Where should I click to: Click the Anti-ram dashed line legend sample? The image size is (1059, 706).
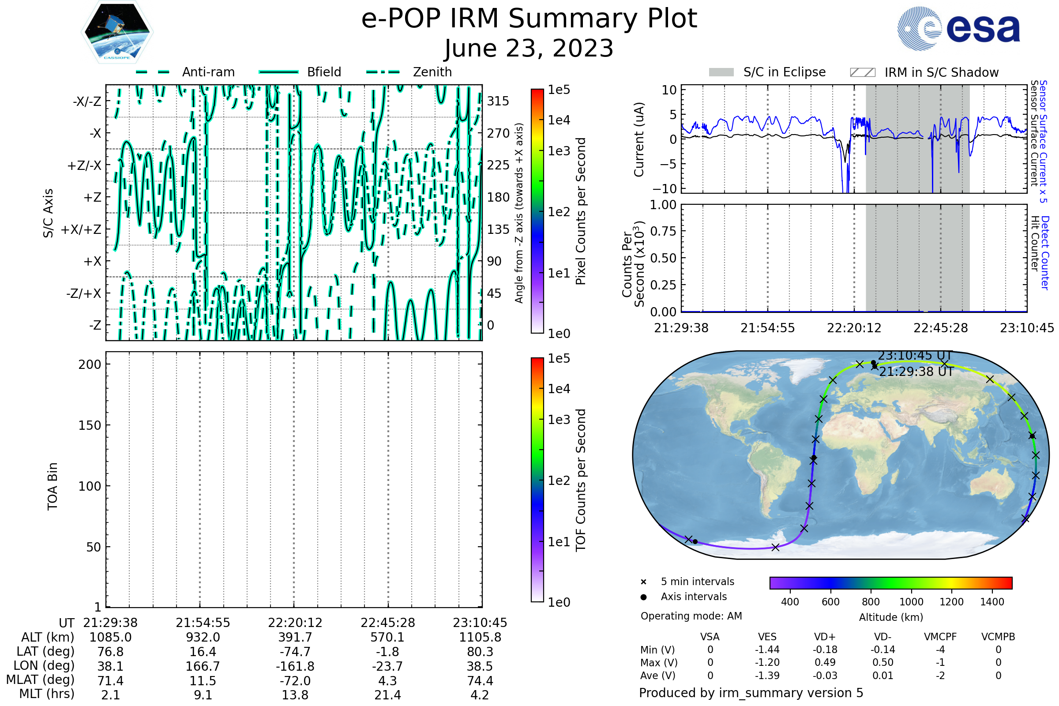point(153,72)
